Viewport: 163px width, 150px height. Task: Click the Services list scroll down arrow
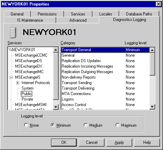point(56,107)
